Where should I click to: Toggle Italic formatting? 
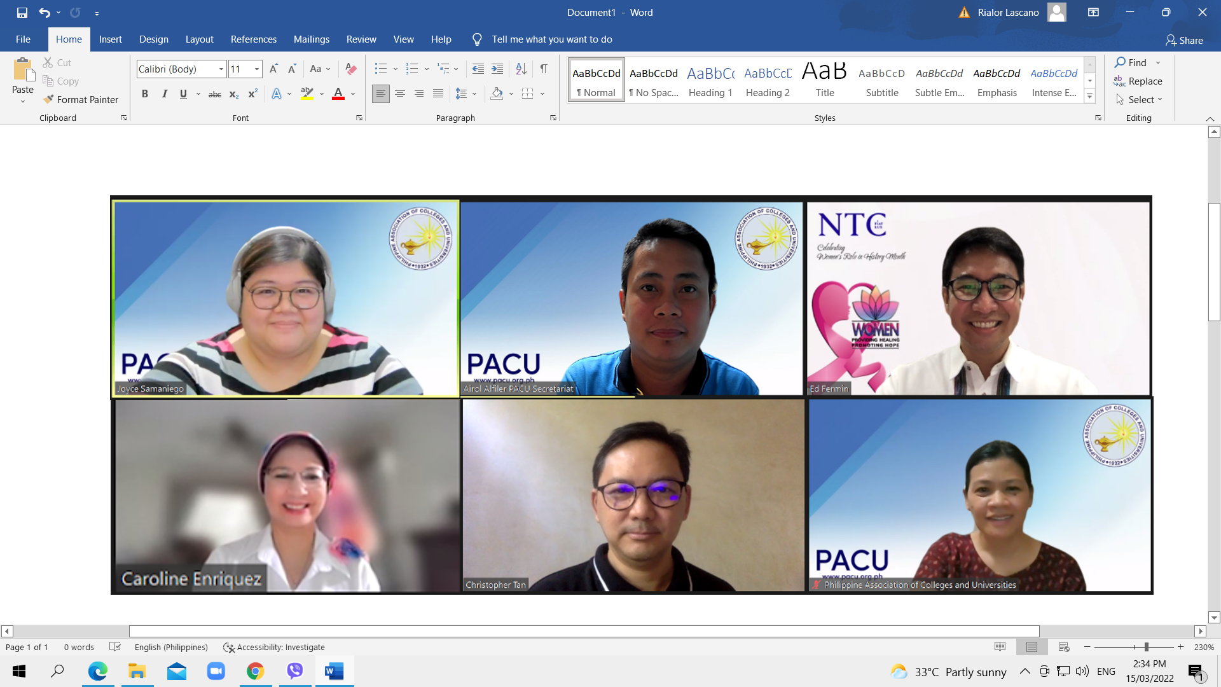point(165,94)
